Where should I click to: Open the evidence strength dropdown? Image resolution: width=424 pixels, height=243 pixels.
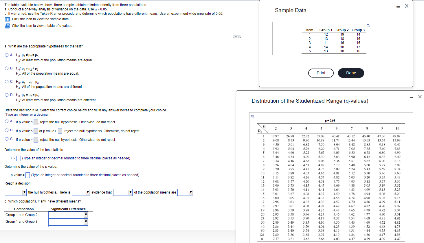click(x=88, y=192)
